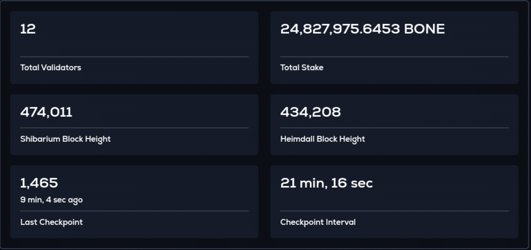Screen dimensions: 531x250
Task: Click the divider line in Total Stake card
Action: pos(394,57)
